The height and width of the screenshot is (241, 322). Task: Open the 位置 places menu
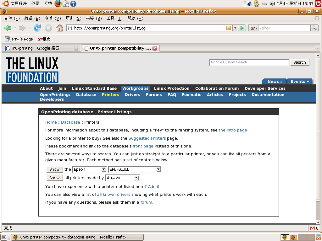[35, 3]
